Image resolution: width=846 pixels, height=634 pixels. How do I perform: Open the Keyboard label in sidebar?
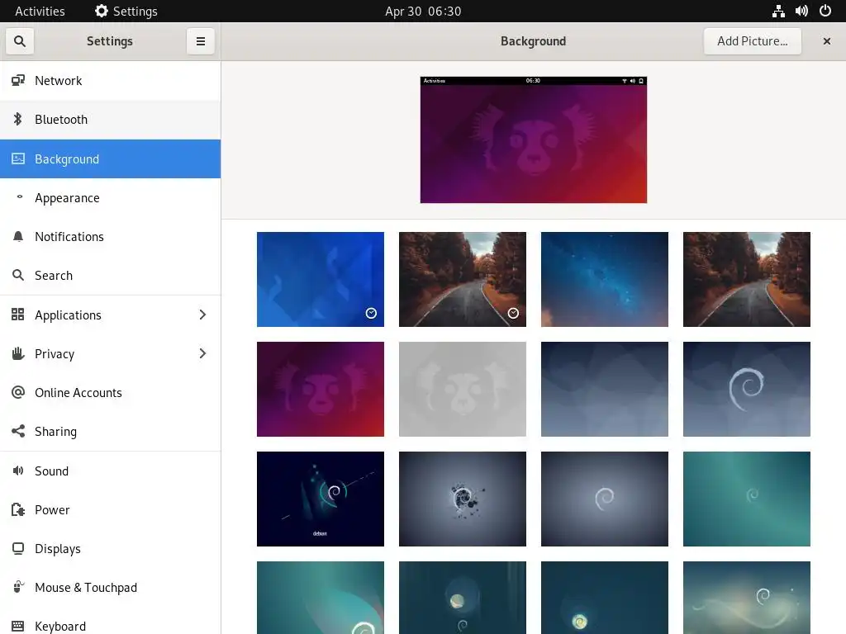59,626
